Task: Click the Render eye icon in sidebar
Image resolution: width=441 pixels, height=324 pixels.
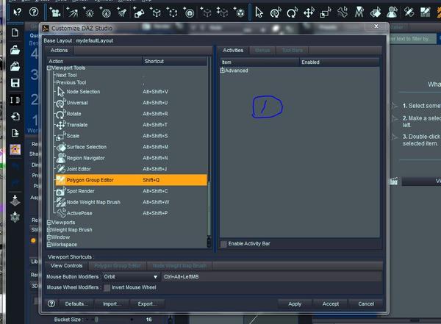Action: click(15, 149)
